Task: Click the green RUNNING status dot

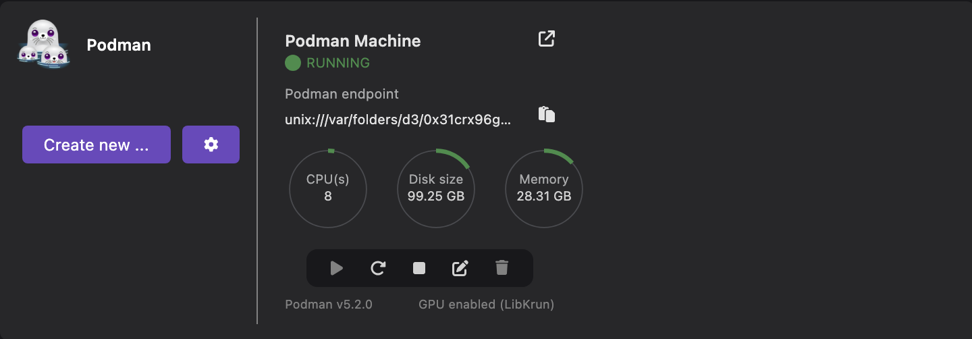Action: click(x=293, y=63)
